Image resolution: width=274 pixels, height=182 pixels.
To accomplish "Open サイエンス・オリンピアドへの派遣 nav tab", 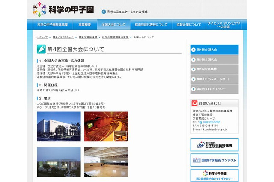I will coord(223,25).
